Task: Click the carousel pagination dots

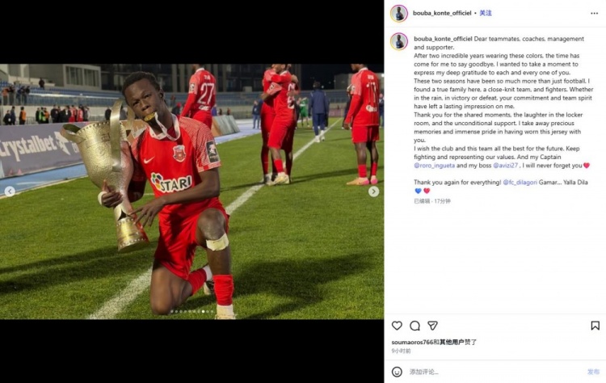Action: [x=192, y=312]
